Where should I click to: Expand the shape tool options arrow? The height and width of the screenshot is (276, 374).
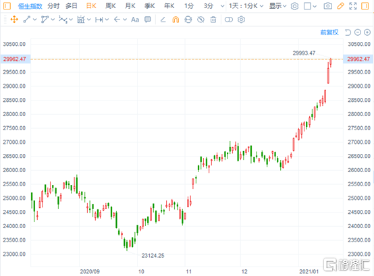tap(53, 20)
